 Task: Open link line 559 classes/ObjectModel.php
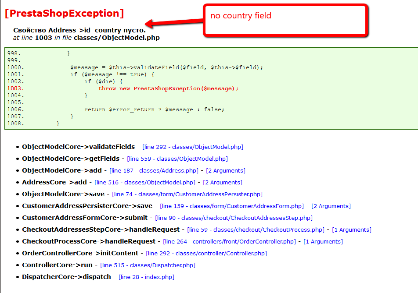tap(177, 159)
